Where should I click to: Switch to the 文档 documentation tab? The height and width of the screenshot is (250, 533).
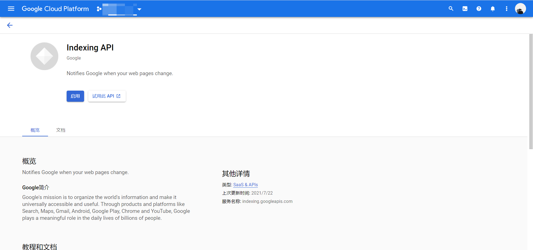pyautogui.click(x=61, y=130)
